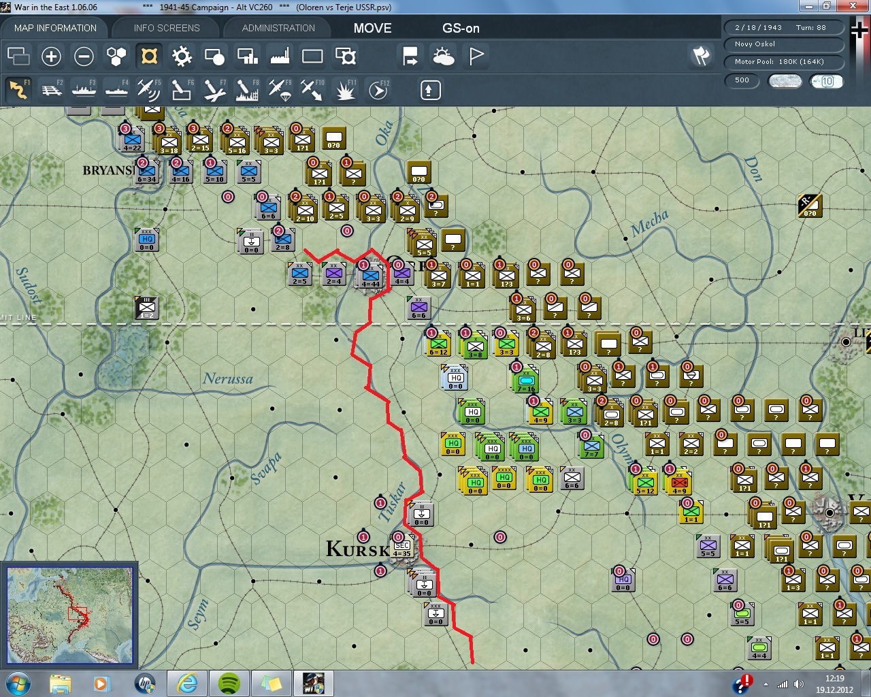
Task: Click the weather indicator showing 10
Action: [826, 81]
